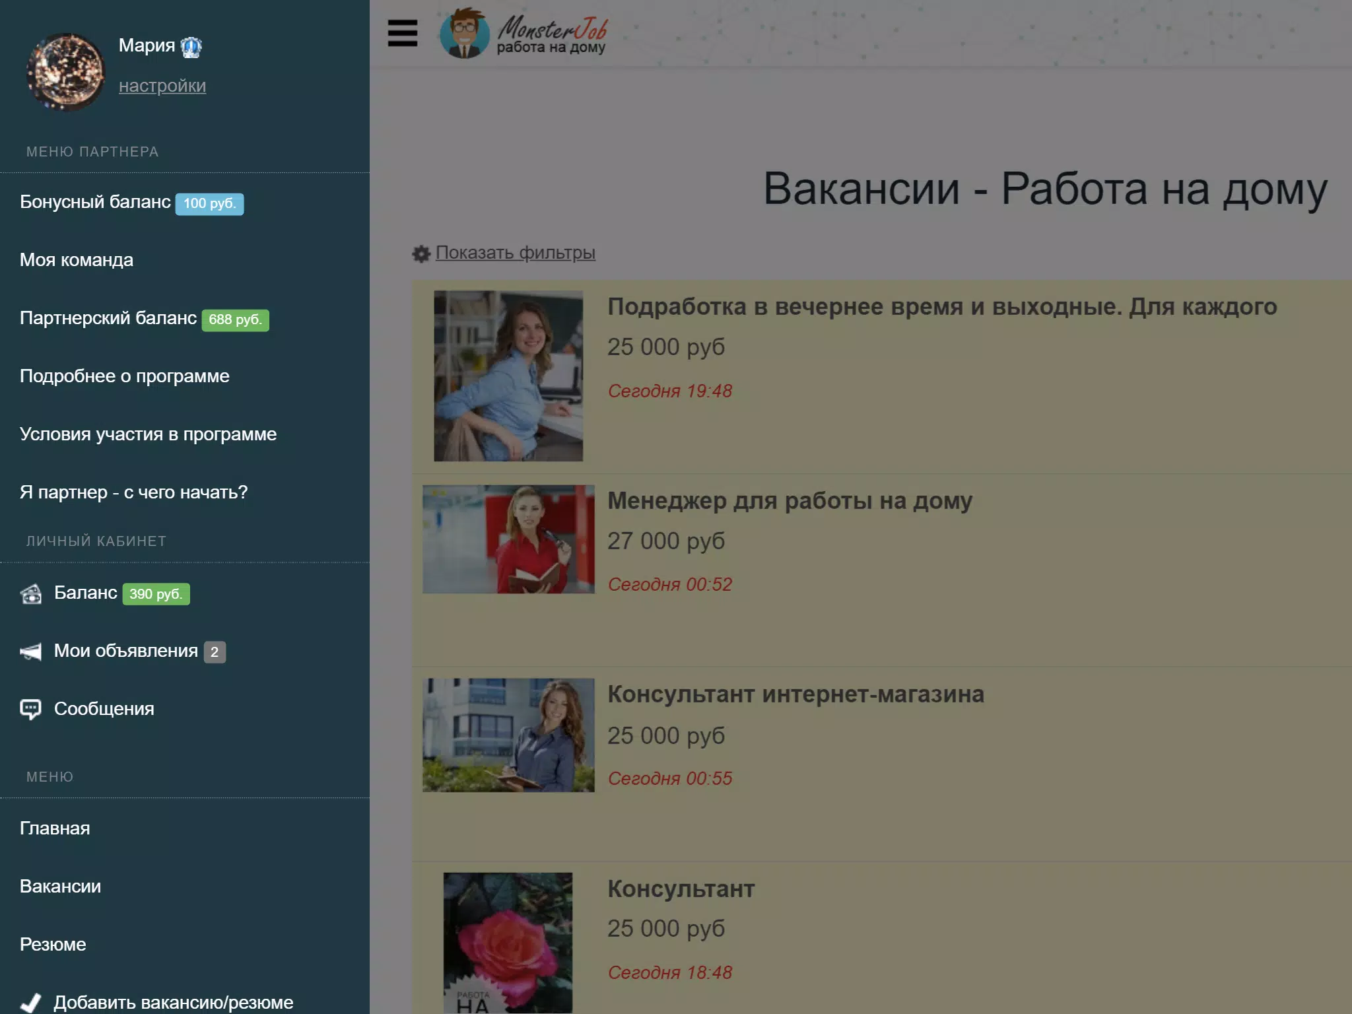Open Подробнее о программе
This screenshot has height=1014, width=1352.
coord(125,376)
